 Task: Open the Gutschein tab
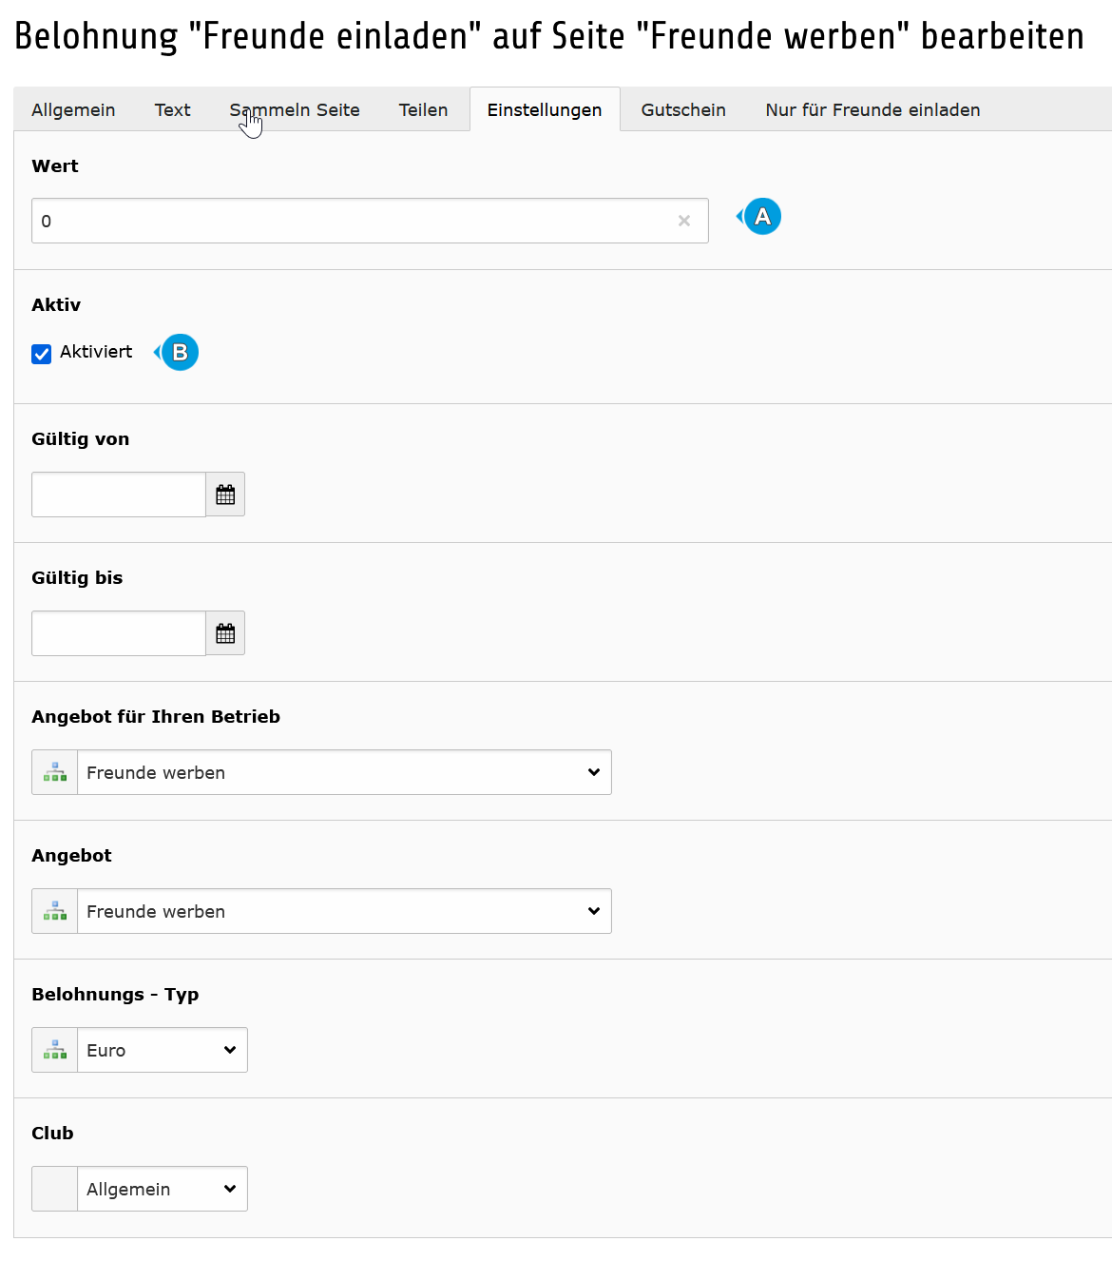[683, 109]
